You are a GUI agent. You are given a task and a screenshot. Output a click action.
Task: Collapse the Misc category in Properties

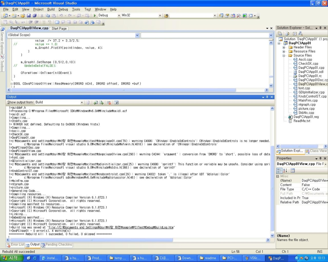(278, 176)
